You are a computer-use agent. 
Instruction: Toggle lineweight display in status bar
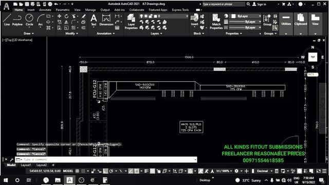point(147,171)
